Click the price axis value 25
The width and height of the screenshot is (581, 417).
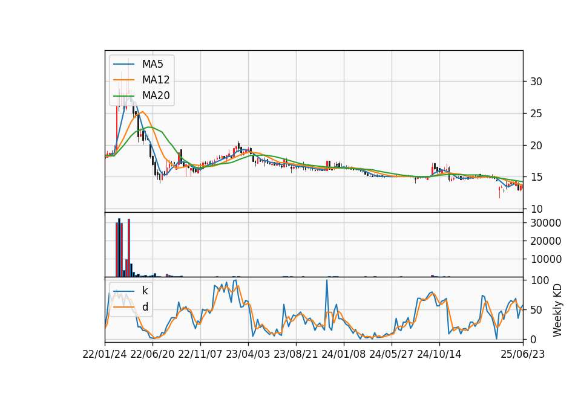click(536, 114)
